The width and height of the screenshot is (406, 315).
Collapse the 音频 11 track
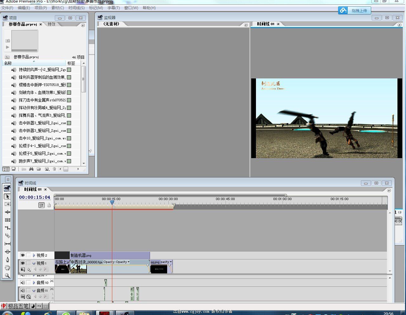(x=34, y=291)
